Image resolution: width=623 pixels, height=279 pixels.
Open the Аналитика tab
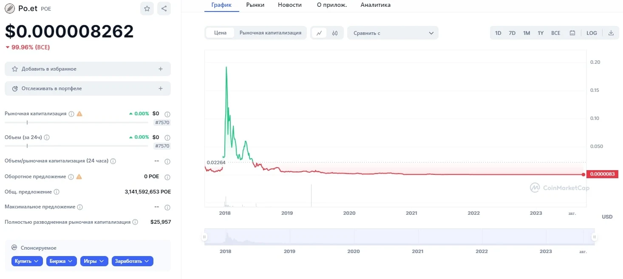click(x=375, y=5)
